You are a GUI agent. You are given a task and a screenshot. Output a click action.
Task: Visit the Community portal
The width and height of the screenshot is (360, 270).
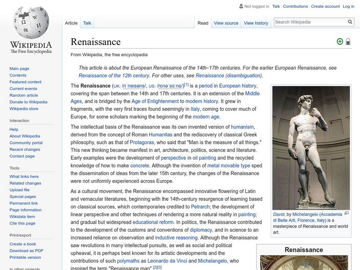(26, 143)
